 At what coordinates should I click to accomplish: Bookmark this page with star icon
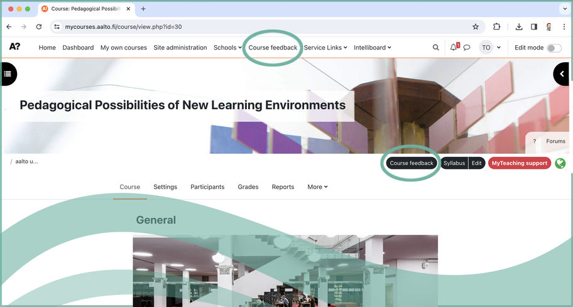[476, 27]
